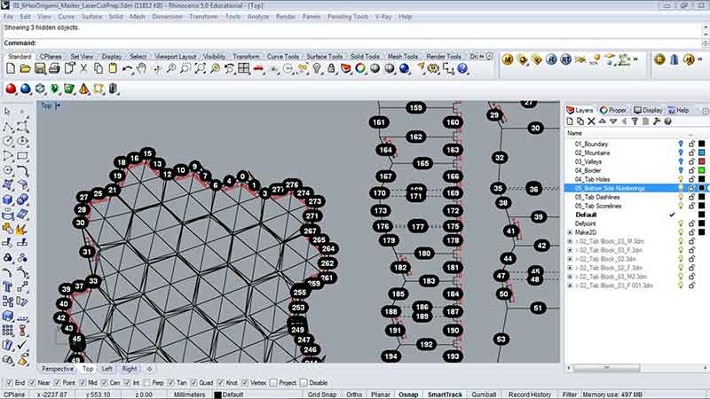Delete layer with the X icon

(591, 121)
